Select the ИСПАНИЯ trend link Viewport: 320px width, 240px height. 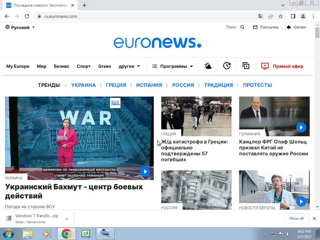click(149, 85)
